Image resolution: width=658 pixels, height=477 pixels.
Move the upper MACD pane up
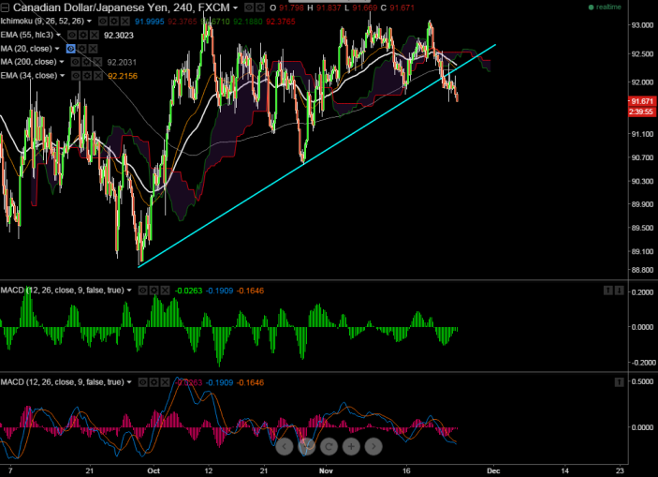[607, 291]
